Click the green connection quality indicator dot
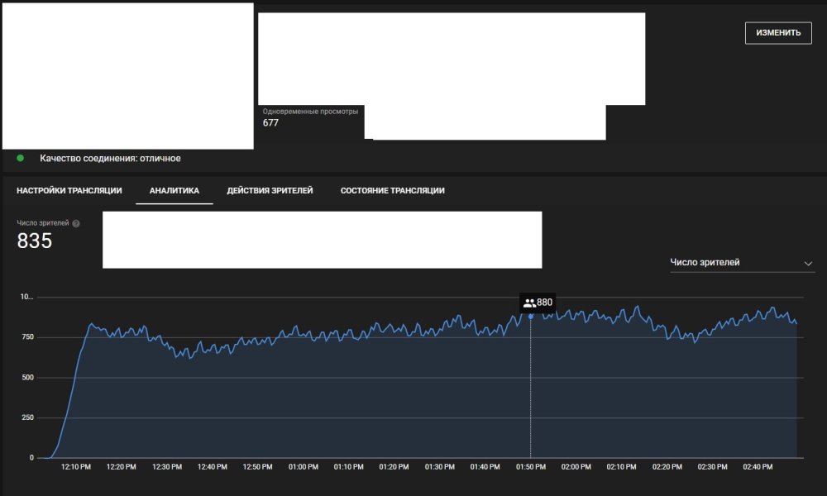The width and height of the screenshot is (827, 496). click(21, 158)
